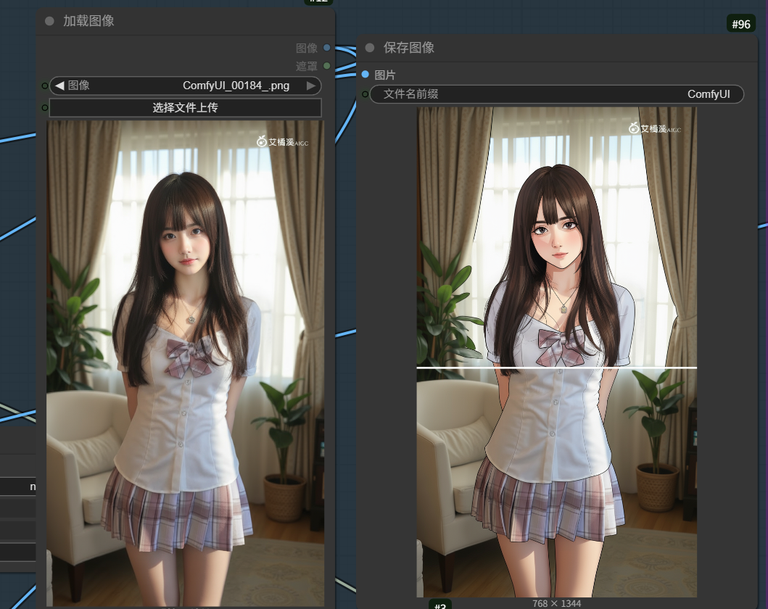Click the 文件名前缀 filename prefix field
Screen dimensions: 768x609
[556, 94]
